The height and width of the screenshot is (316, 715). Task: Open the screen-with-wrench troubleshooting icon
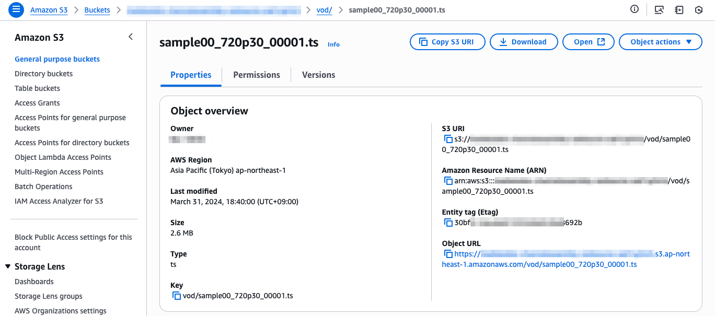[659, 10]
